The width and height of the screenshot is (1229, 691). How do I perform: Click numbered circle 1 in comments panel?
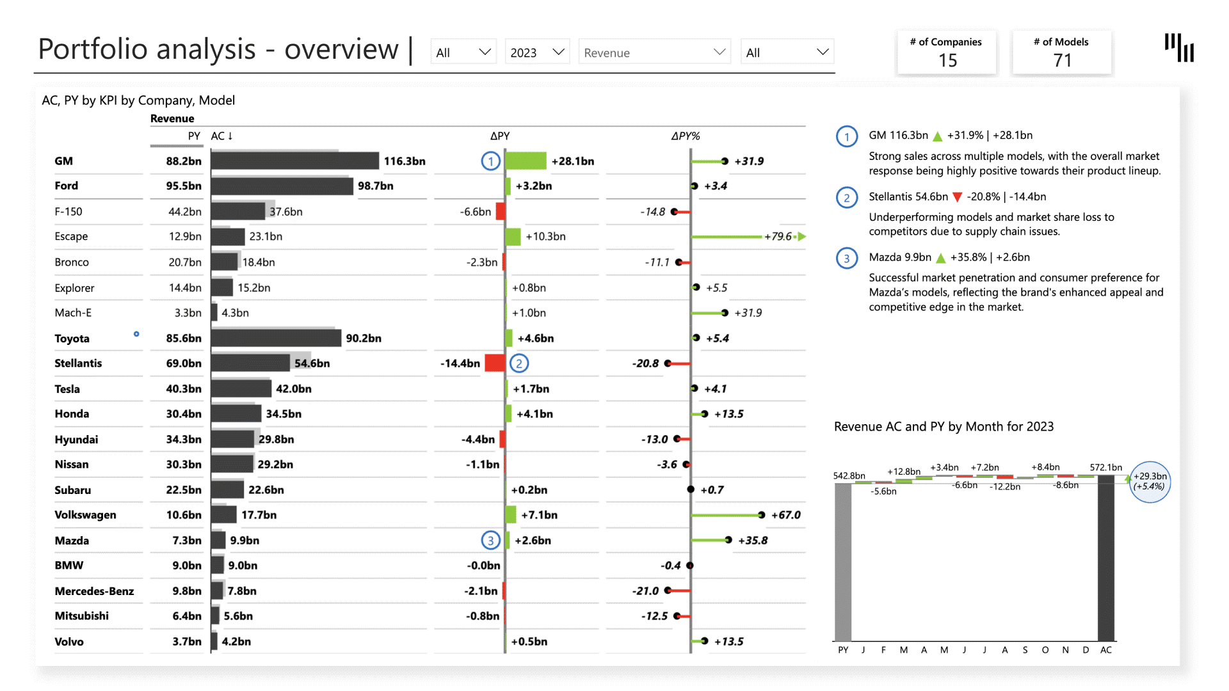point(846,136)
